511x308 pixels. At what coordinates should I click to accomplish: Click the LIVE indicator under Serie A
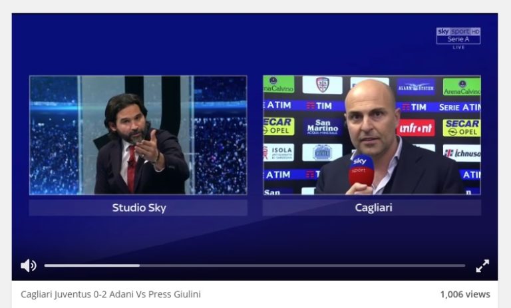coord(458,47)
